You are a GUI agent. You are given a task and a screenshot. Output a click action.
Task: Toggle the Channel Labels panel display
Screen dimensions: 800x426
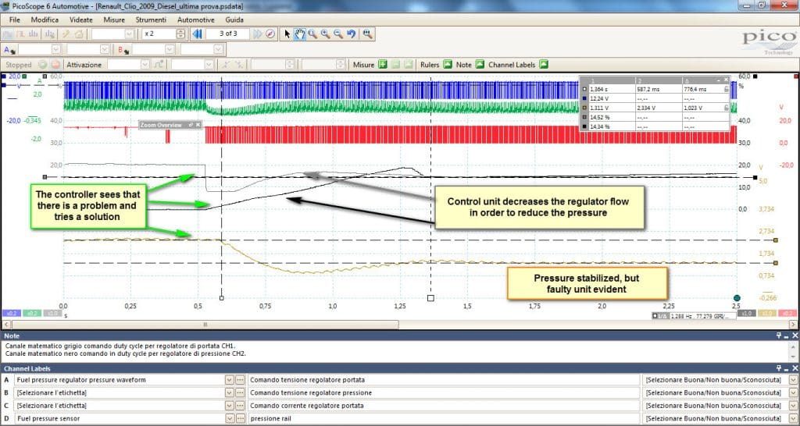(x=544, y=65)
